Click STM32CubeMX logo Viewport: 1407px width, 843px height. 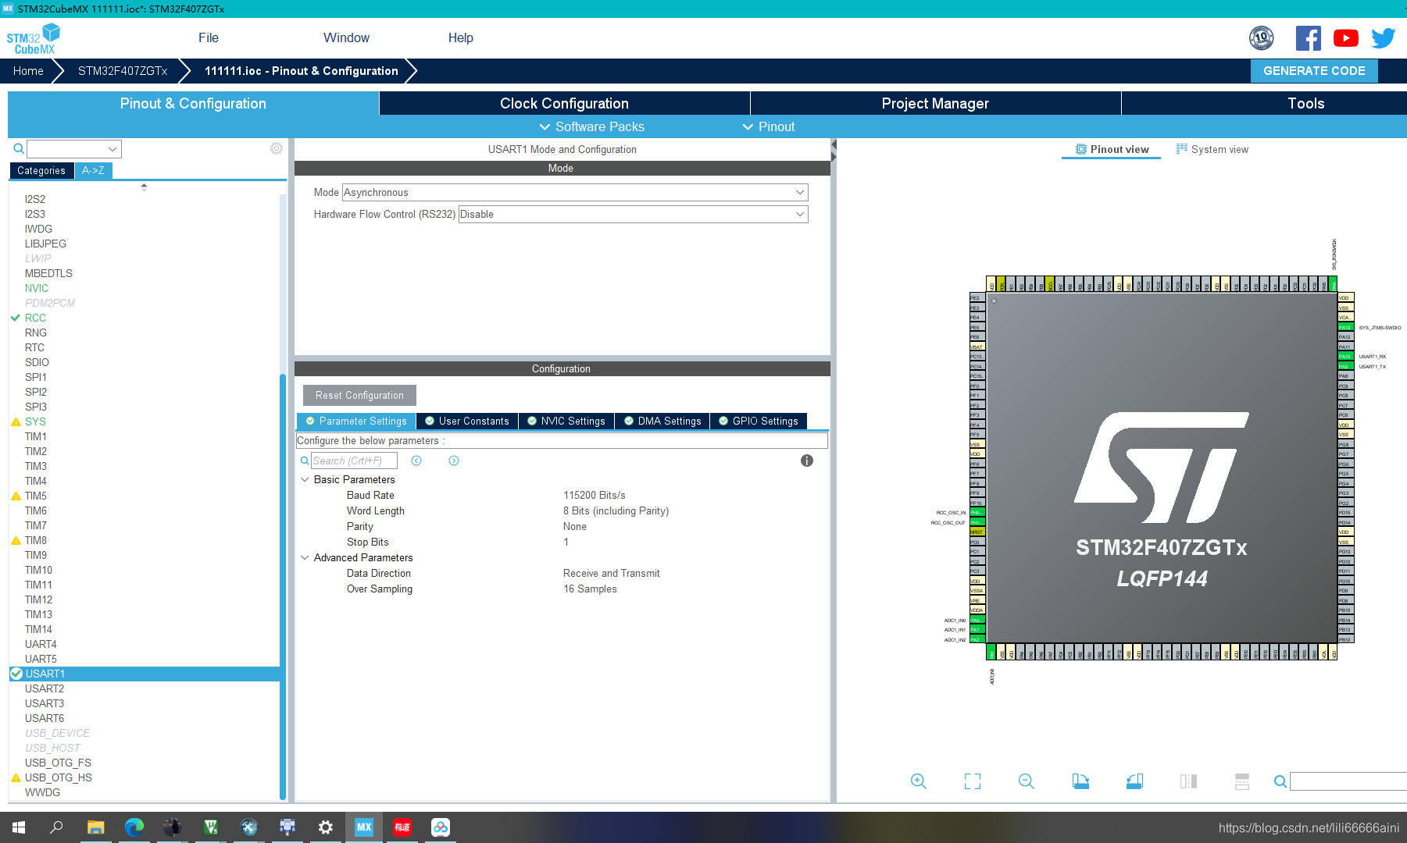[x=34, y=38]
